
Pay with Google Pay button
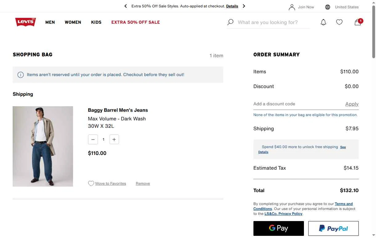(278, 228)
